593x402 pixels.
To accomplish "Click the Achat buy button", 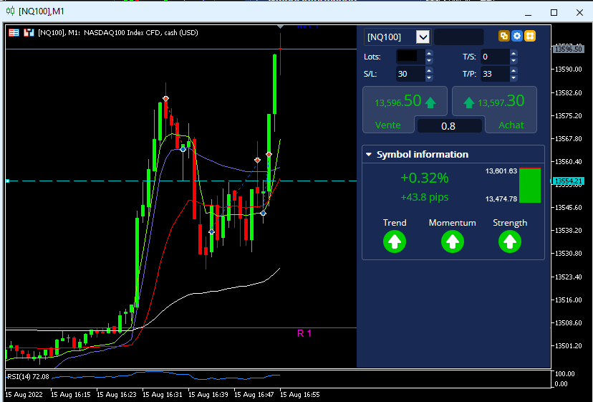I will coord(495,109).
